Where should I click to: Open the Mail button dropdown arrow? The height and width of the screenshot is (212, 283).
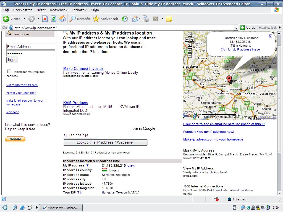(x=140, y=19)
